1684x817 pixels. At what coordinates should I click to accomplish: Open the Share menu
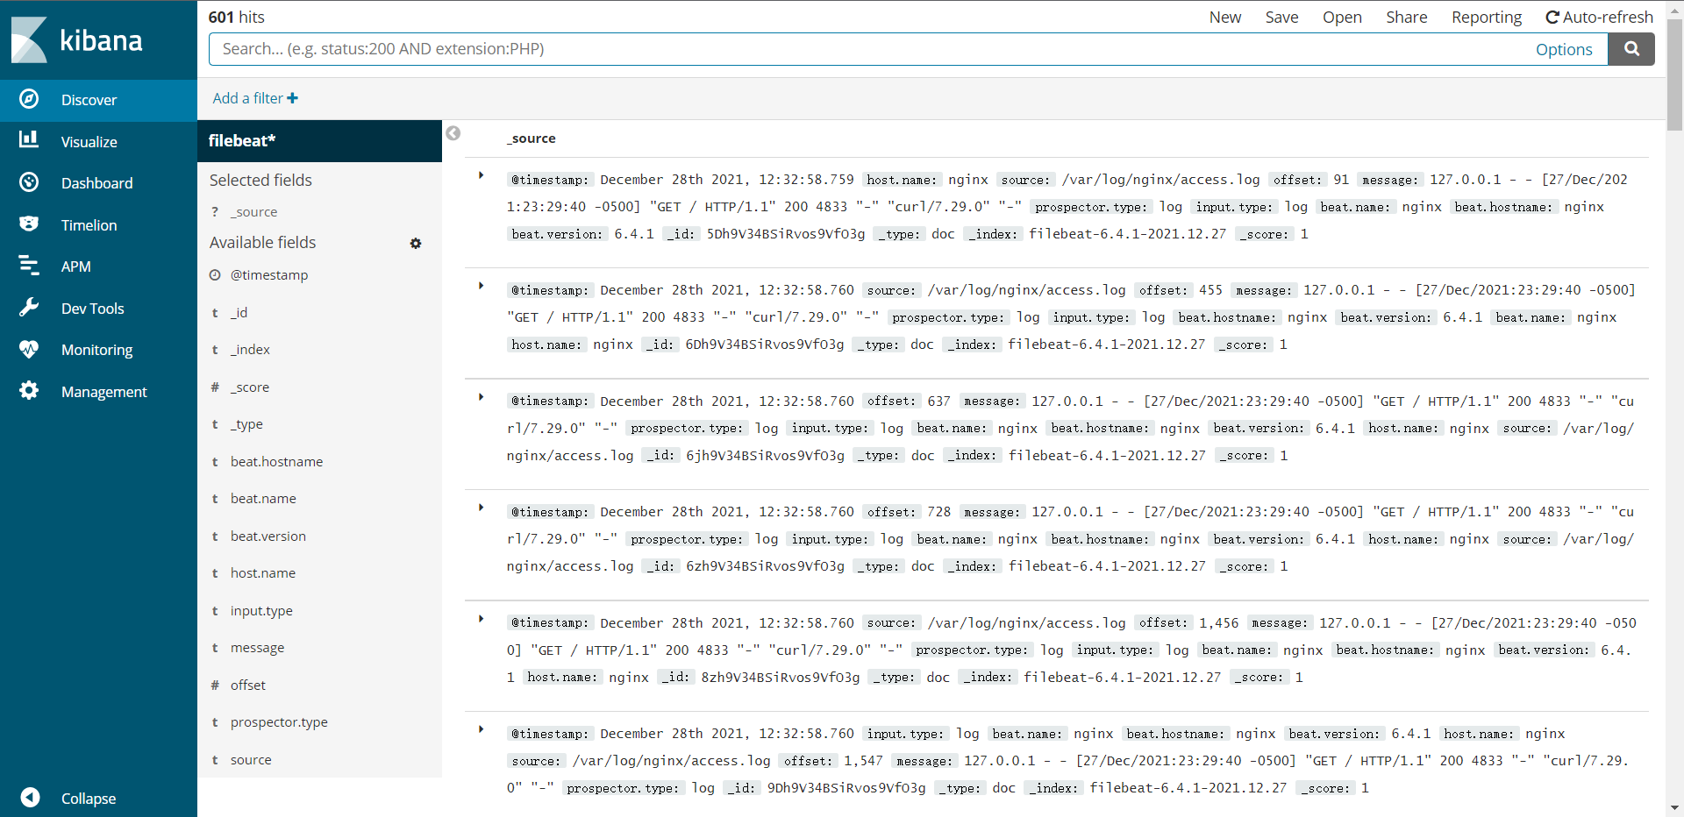1406,18
